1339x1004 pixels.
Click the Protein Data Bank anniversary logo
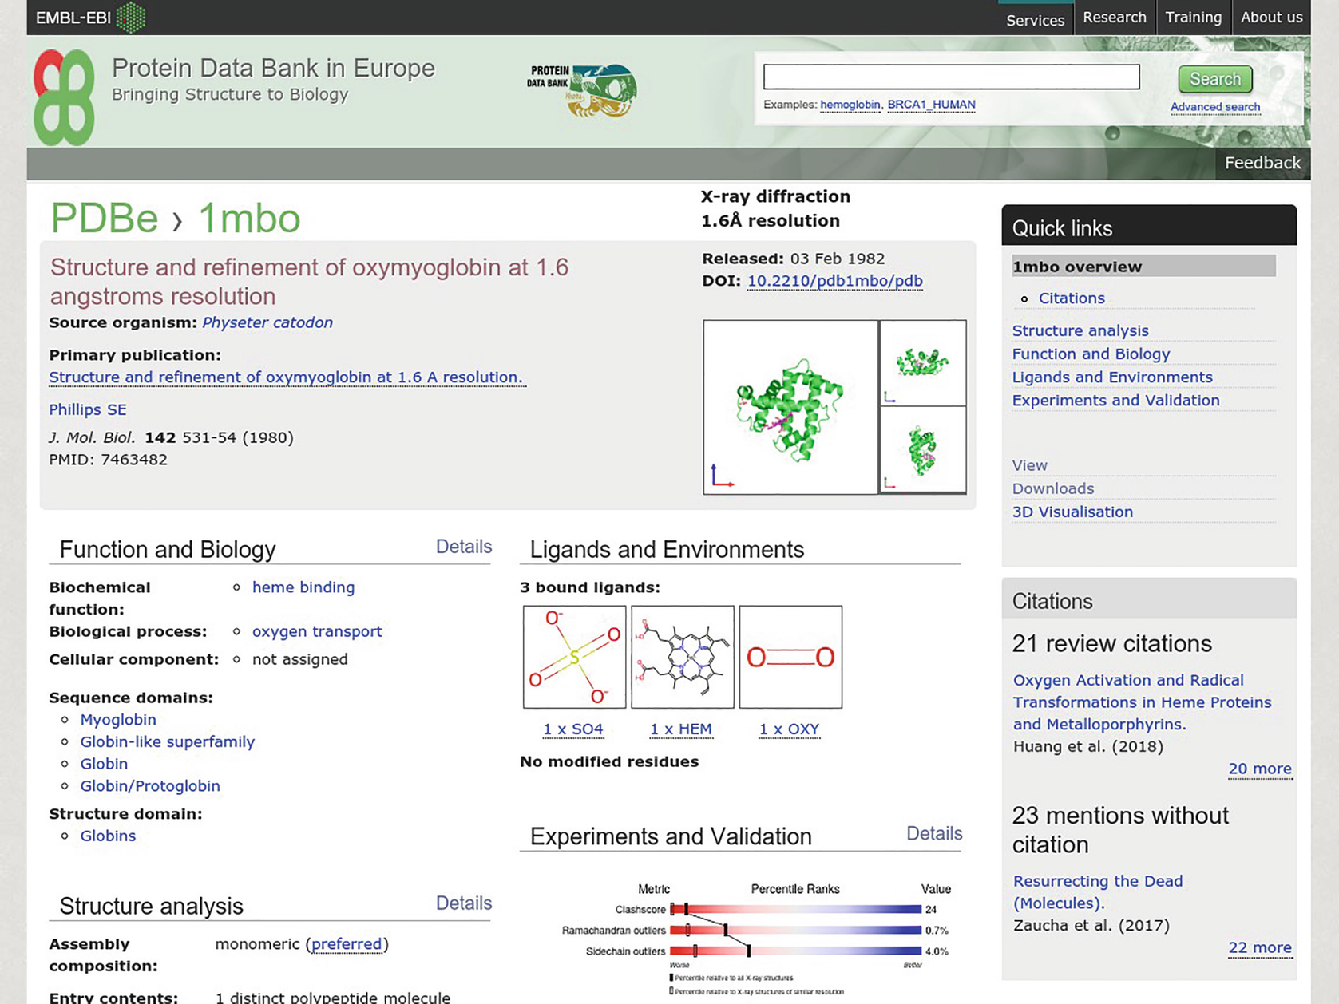pos(581,90)
